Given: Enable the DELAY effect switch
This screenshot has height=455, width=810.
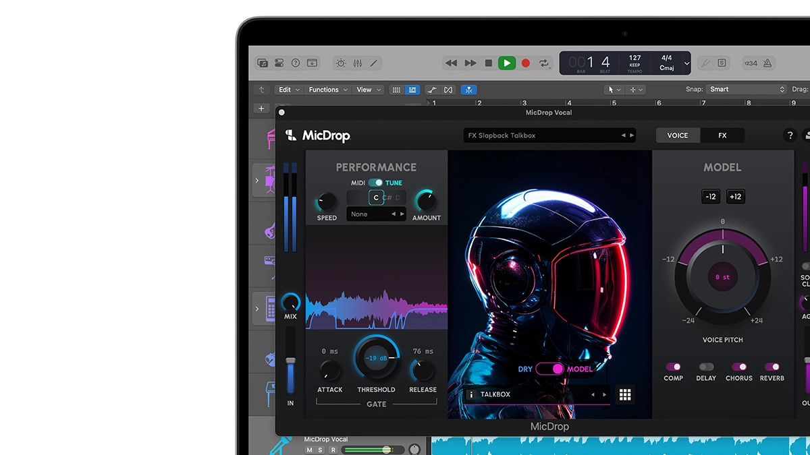Looking at the screenshot, I should tap(706, 367).
